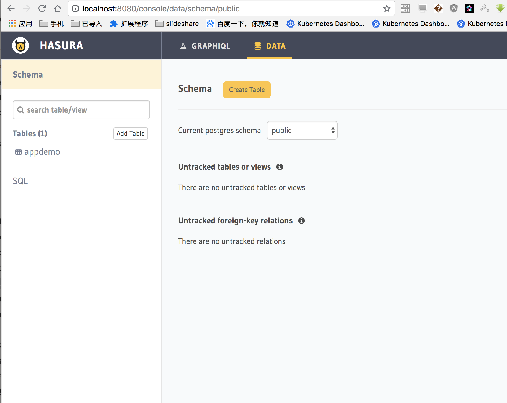Open the 0101 binary extension icon
The height and width of the screenshot is (403, 507).
[405, 8]
